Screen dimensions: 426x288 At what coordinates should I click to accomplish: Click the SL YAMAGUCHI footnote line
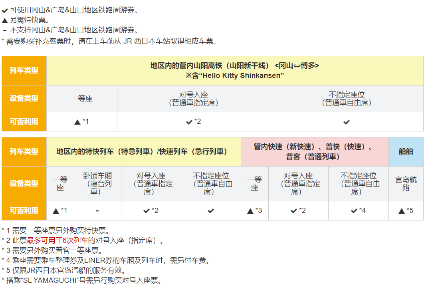[x=81, y=280]
